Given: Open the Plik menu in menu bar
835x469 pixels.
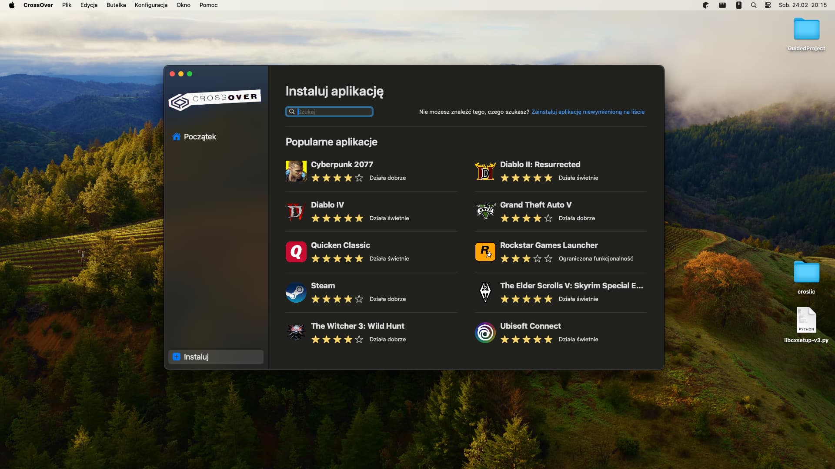Looking at the screenshot, I should click(x=67, y=5).
